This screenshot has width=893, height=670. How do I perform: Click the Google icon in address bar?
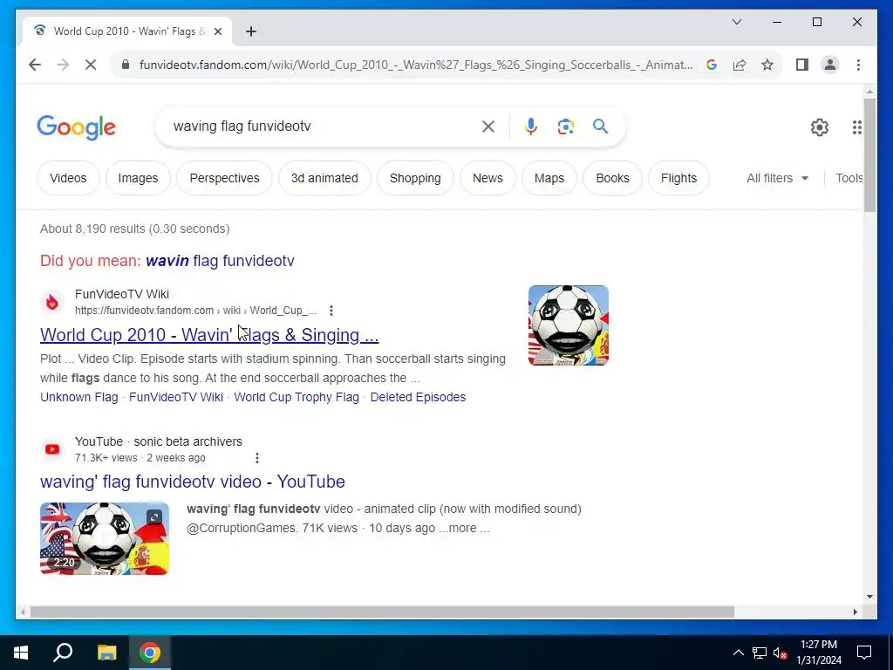[712, 65]
